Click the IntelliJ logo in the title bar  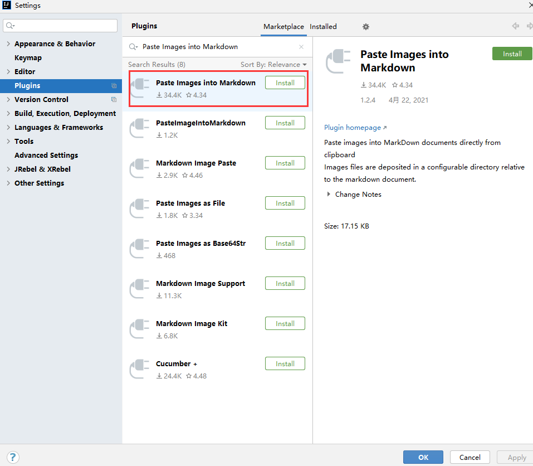(x=7, y=5)
